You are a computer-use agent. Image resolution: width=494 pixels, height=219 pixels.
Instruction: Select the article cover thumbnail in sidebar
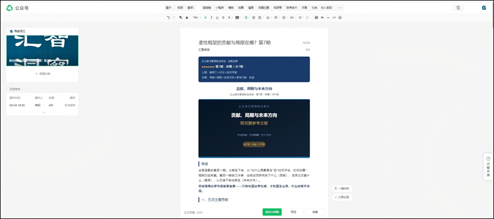(42, 51)
